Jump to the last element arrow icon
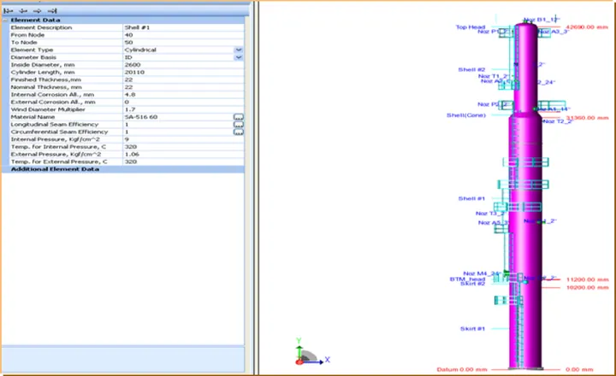Screen dimensions: 616x376 (x=52, y=10)
